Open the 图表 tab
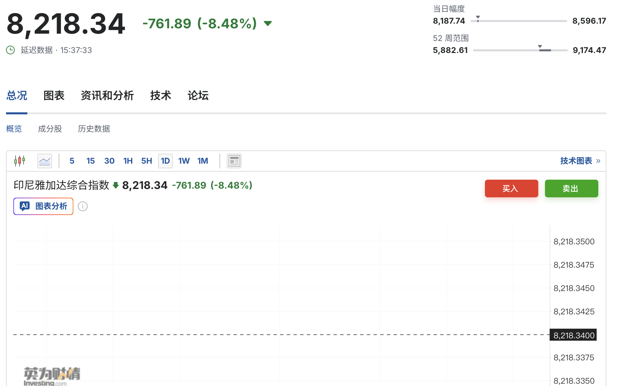This screenshot has width=619, height=386. 54,96
